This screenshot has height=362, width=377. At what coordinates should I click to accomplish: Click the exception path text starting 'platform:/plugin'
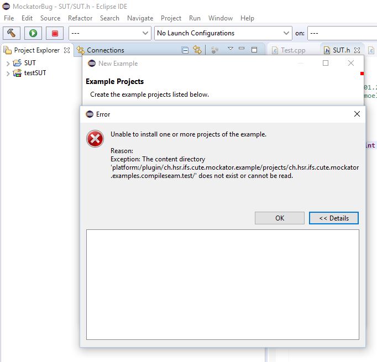click(235, 171)
